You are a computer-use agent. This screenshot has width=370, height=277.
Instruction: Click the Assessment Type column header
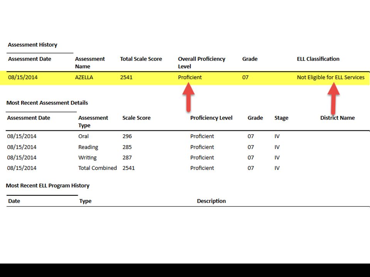click(93, 122)
